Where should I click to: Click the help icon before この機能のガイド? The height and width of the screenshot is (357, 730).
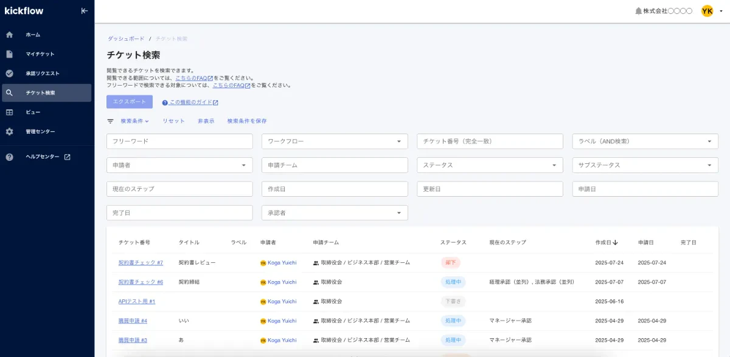tap(165, 103)
